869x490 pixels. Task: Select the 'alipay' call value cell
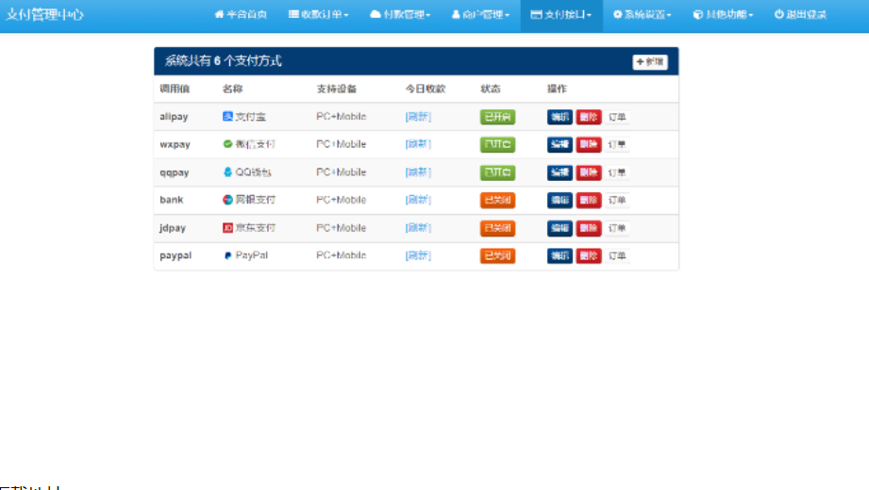click(174, 117)
